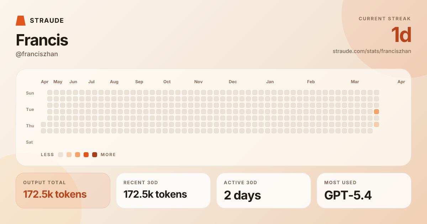This screenshot has width=427, height=224.
Task: Click the pale peach legend swatch
Action: coord(69,155)
